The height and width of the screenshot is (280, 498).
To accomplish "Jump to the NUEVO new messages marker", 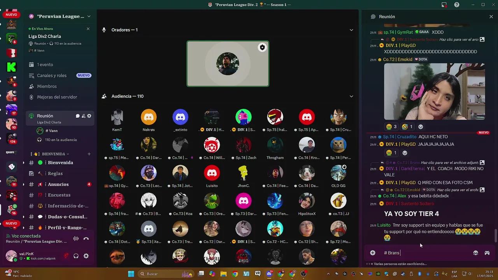I will [x=484, y=133].
